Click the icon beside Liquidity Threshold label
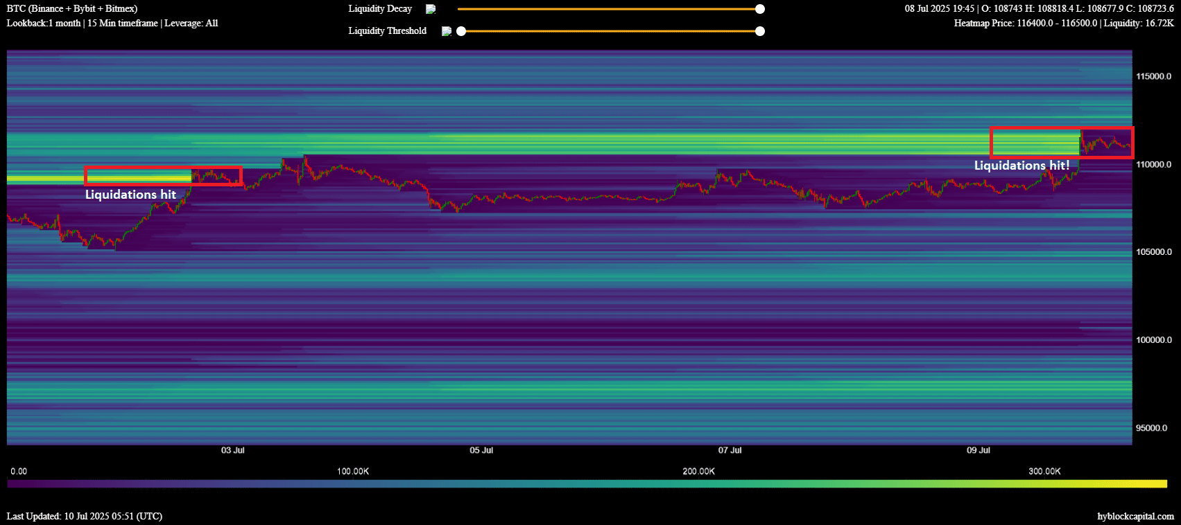This screenshot has height=525, width=1181. [x=447, y=31]
